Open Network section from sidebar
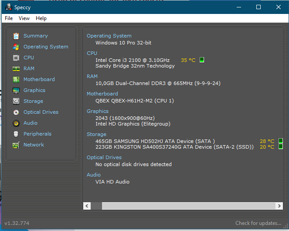The height and width of the screenshot is (231, 289). pyautogui.click(x=34, y=145)
